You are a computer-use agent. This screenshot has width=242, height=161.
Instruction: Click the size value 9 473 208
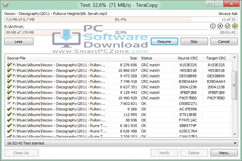[128, 76]
